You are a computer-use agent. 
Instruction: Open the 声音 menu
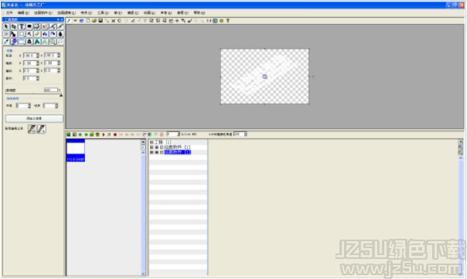[166, 13]
